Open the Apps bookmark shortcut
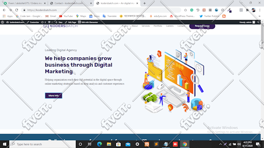Viewport: 264px width, 148px height. (8, 16)
